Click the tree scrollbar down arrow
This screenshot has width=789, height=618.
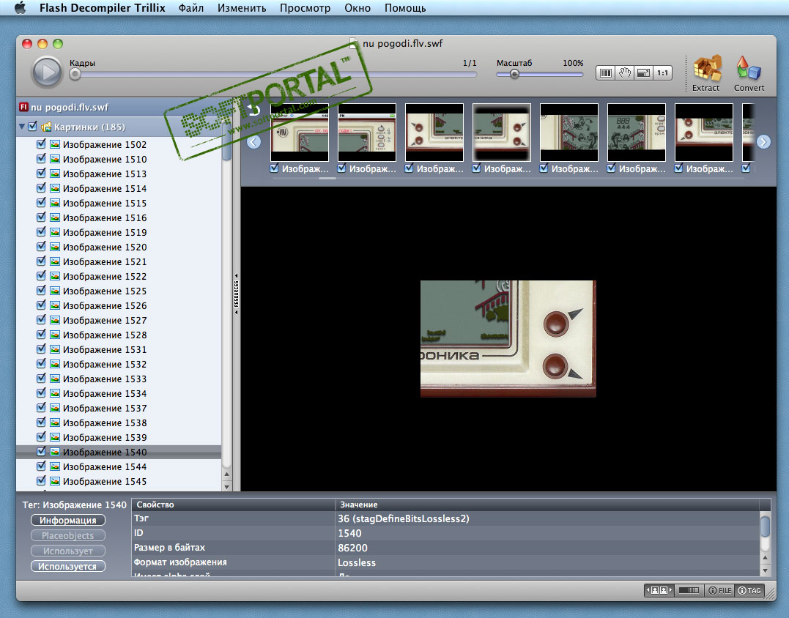click(226, 486)
